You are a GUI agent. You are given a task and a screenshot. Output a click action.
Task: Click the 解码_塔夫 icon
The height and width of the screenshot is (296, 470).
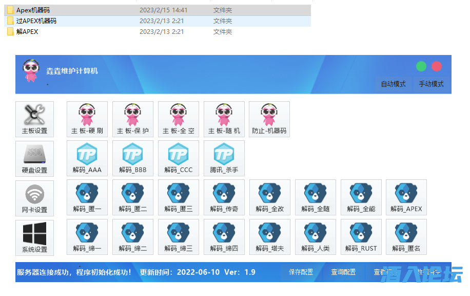tap(269, 237)
